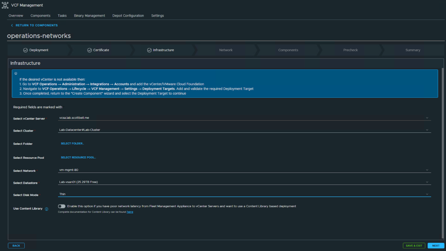
Task: Click the VCF Management logo icon
Action: coord(5,5)
